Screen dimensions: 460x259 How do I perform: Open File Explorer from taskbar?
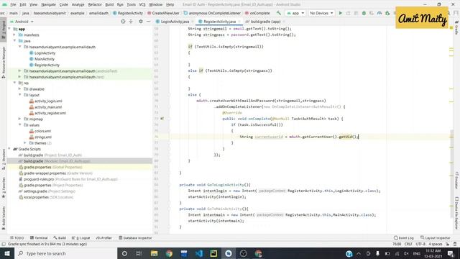pos(154,253)
